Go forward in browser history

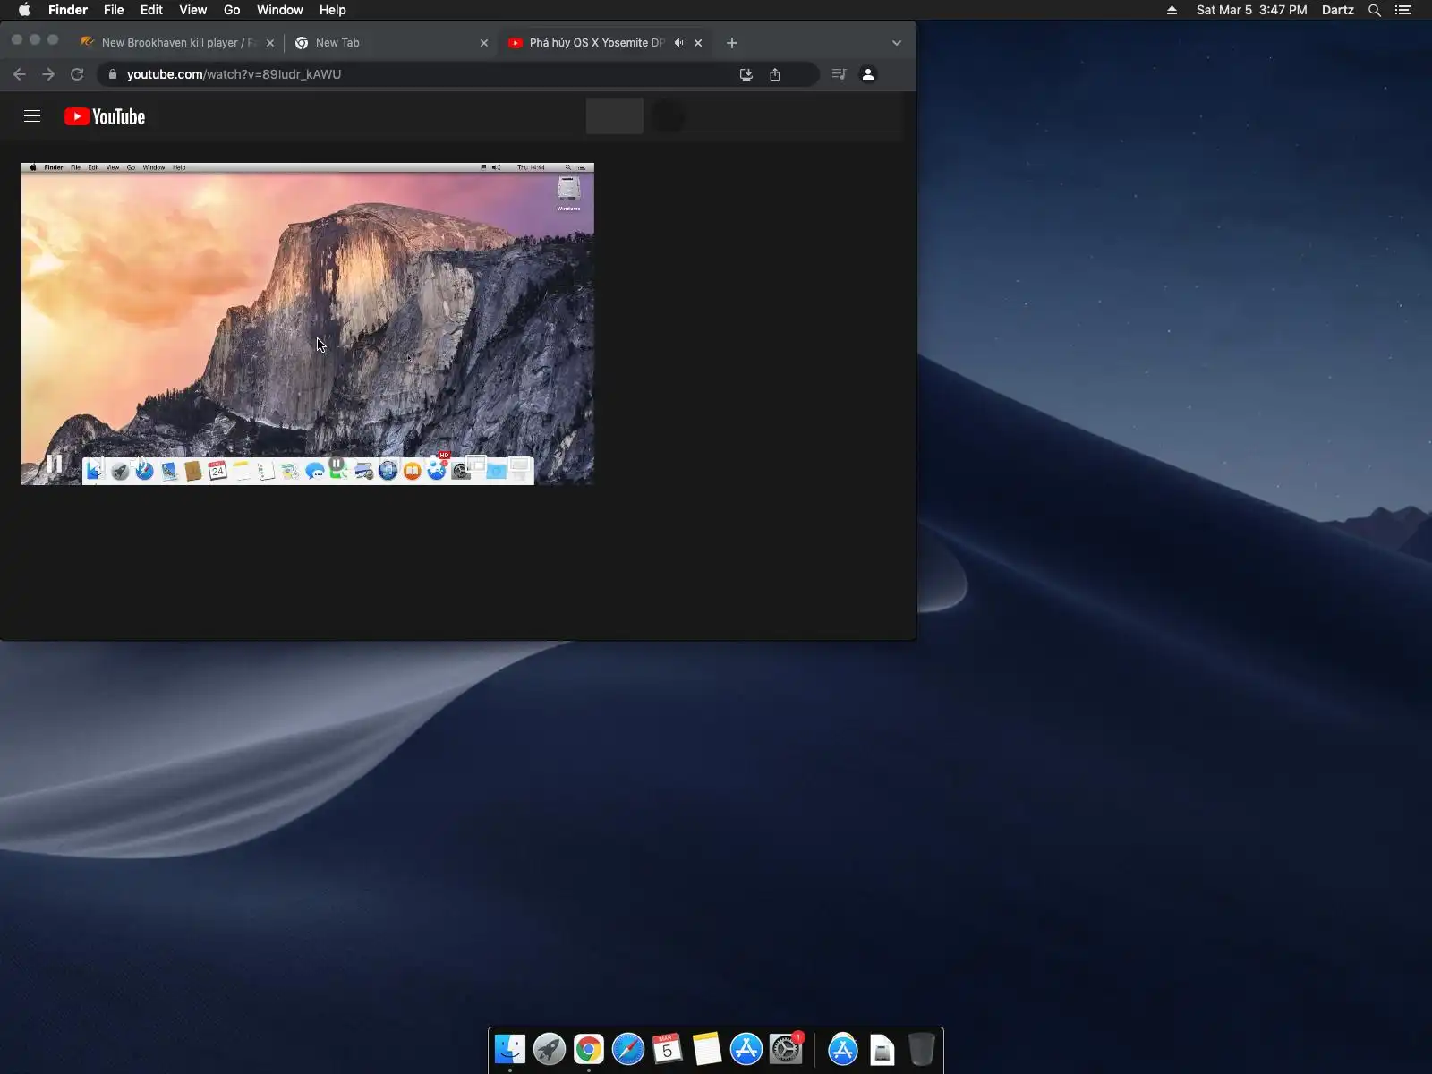coord(48,74)
